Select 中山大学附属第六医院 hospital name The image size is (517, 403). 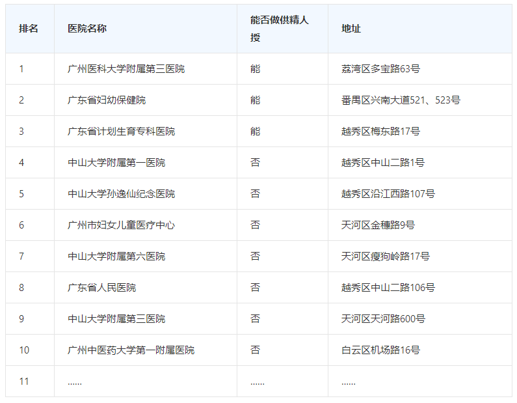pyautogui.click(x=116, y=257)
